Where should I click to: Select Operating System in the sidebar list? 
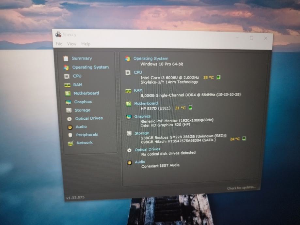[x=90, y=67]
